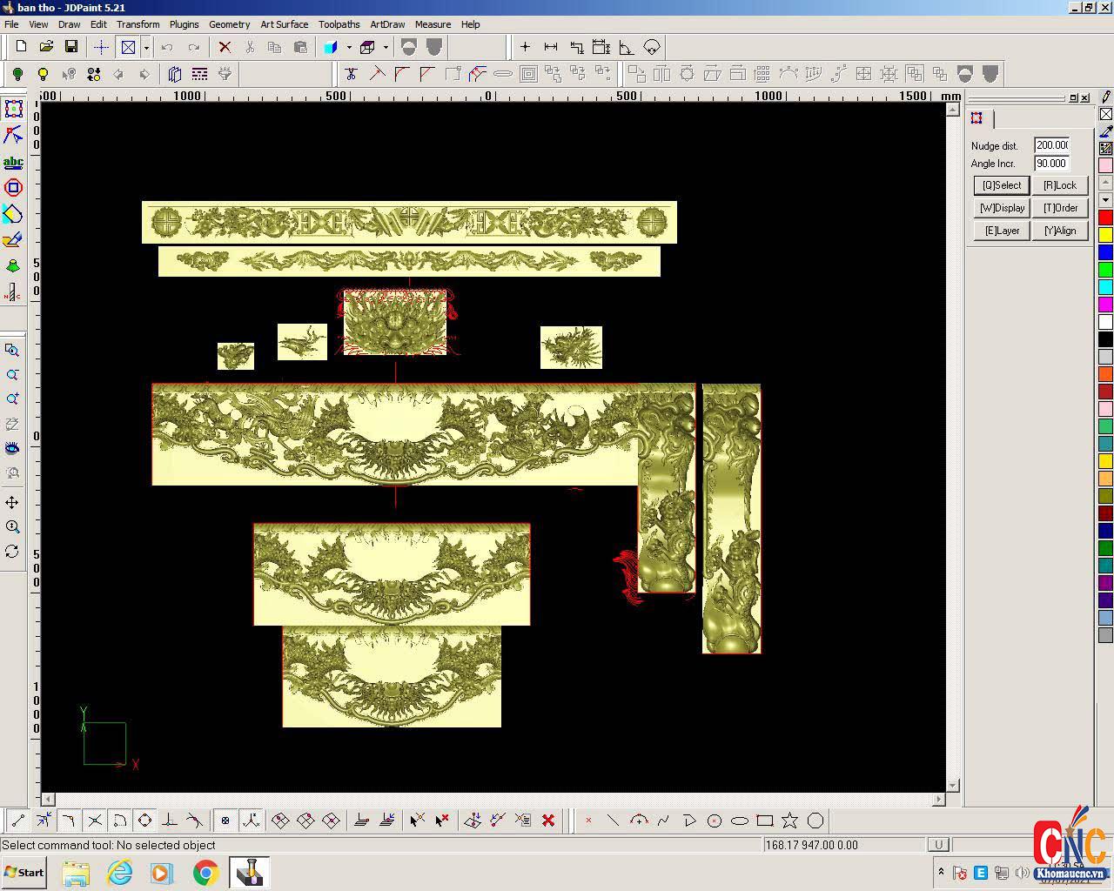Choose the rectangle drawing tool
Screen dimensions: 1114x891
[x=765, y=821]
